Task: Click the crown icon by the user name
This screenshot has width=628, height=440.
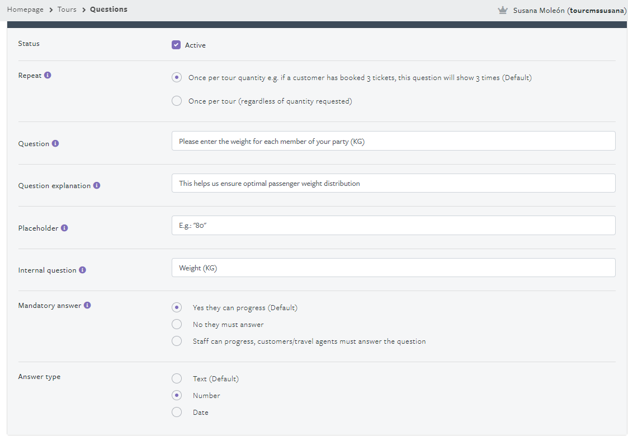Action: pos(503,10)
